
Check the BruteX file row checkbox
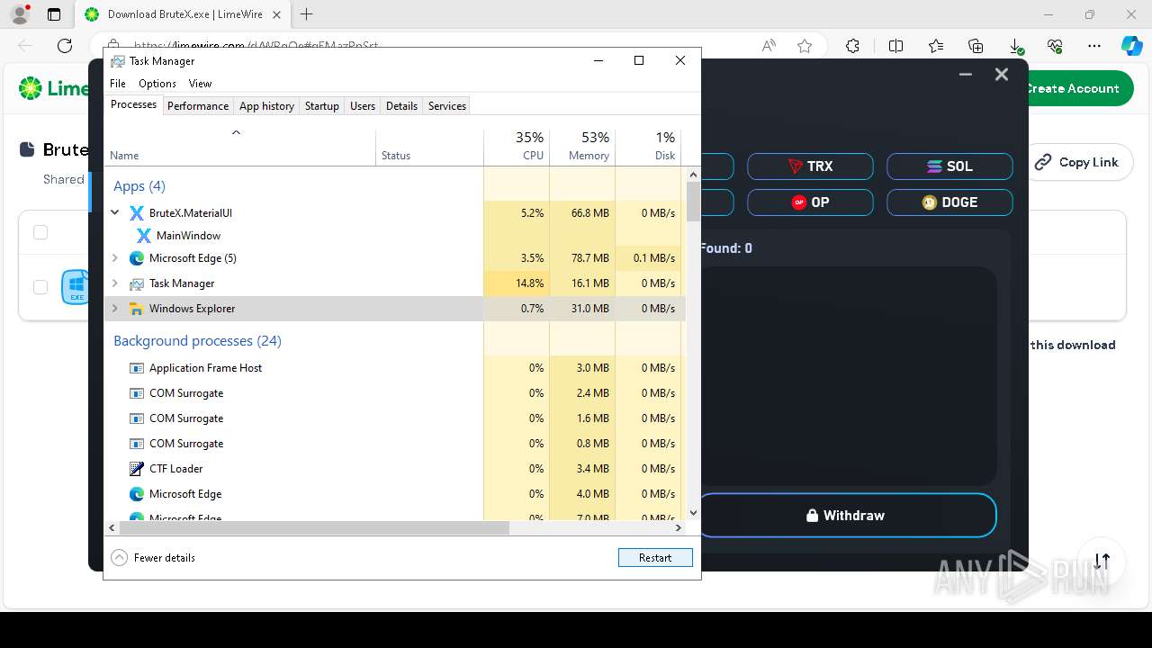point(40,287)
